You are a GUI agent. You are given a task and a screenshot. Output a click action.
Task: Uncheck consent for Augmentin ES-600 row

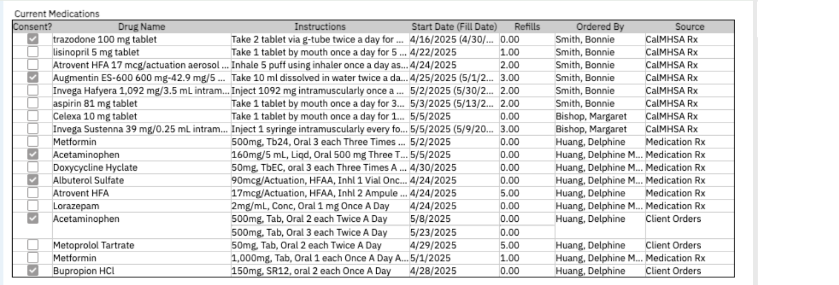[x=33, y=78]
